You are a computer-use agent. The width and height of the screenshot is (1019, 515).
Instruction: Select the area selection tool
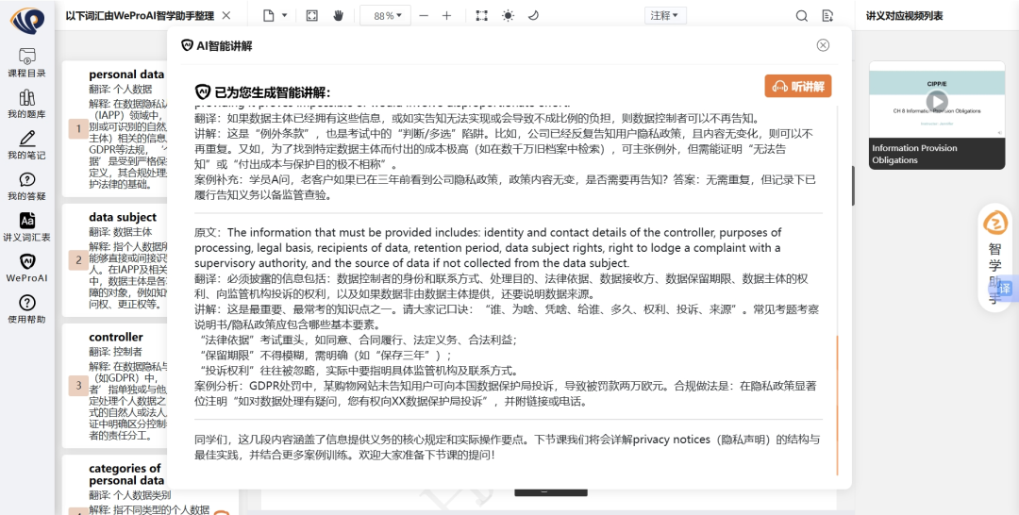pos(481,16)
